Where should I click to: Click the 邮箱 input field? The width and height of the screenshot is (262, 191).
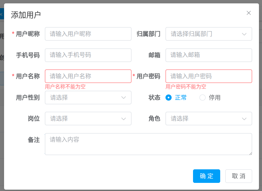click(x=209, y=55)
